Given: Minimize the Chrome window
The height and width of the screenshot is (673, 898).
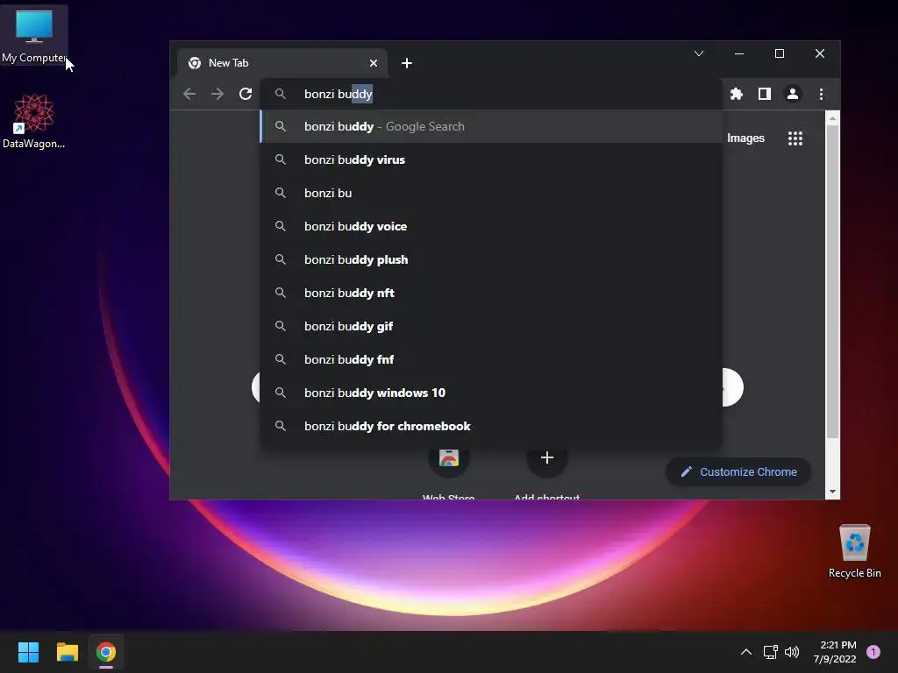Looking at the screenshot, I should coord(739,53).
